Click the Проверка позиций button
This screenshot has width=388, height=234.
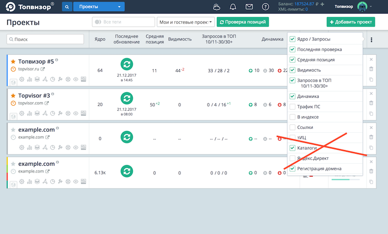click(242, 22)
